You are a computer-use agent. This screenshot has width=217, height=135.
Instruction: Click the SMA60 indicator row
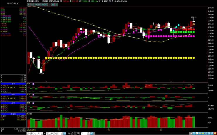13,14
